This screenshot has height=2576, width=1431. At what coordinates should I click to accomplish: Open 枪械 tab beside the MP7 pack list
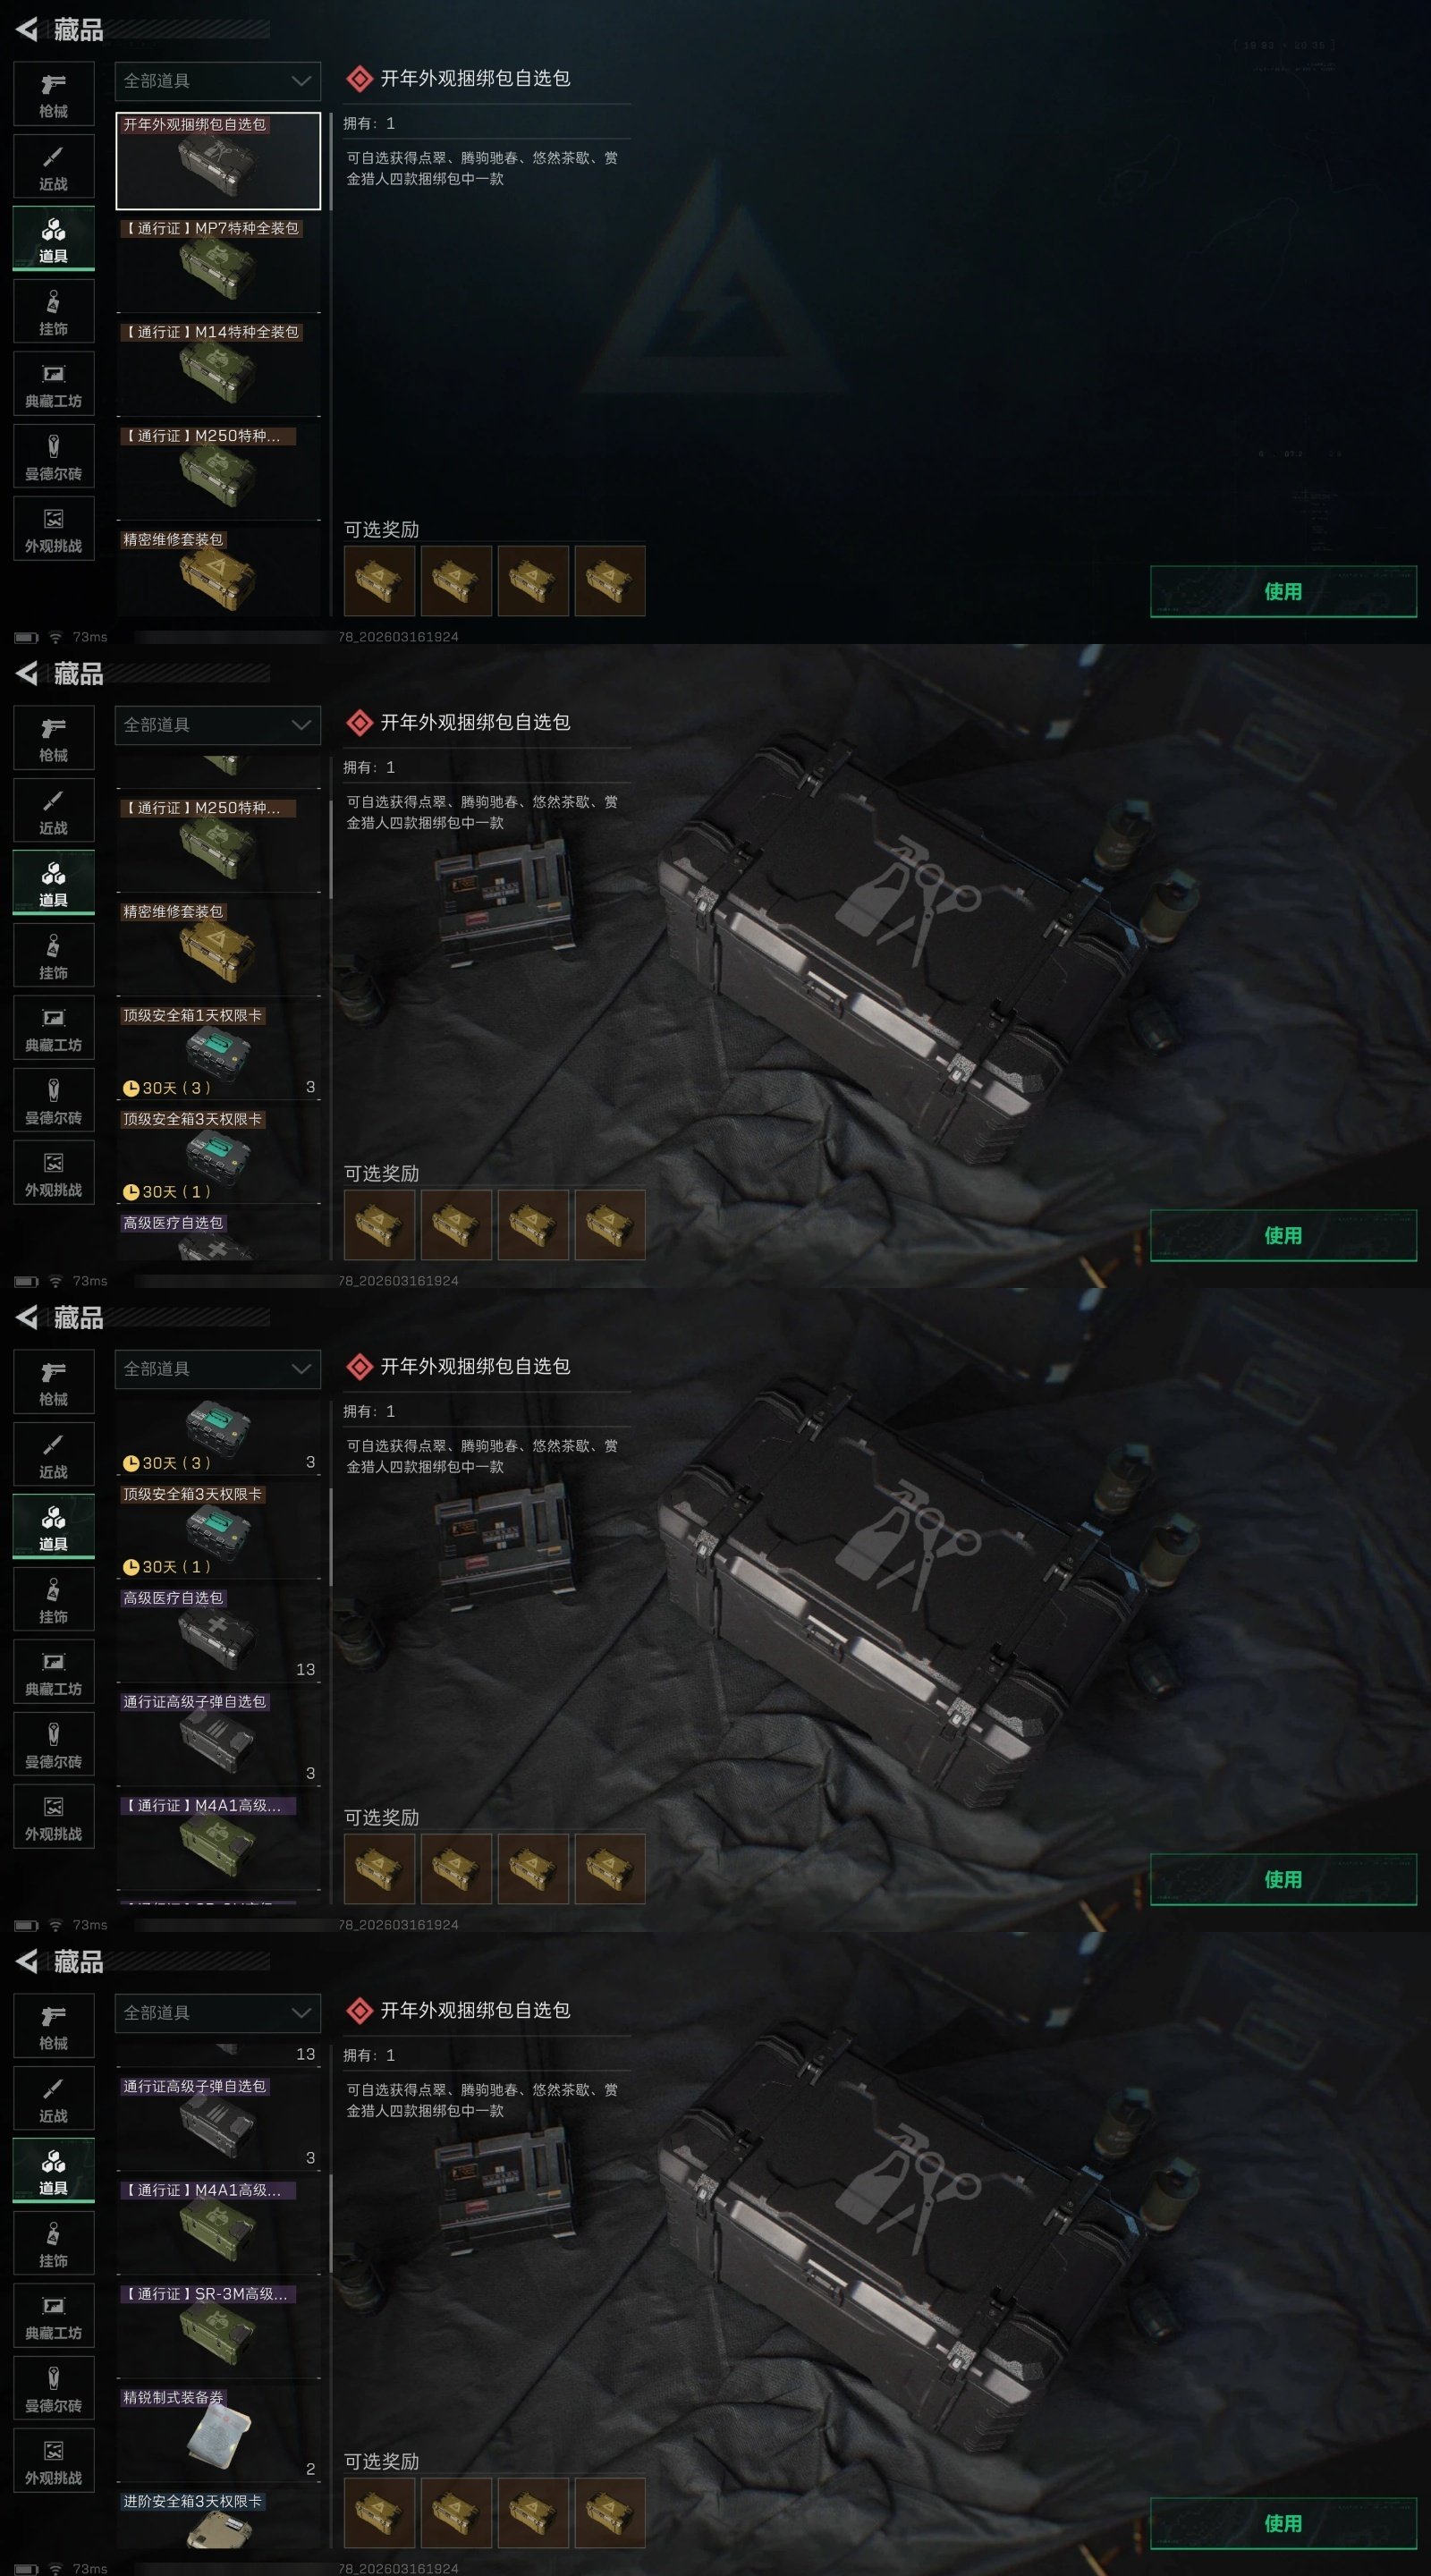click(x=54, y=95)
